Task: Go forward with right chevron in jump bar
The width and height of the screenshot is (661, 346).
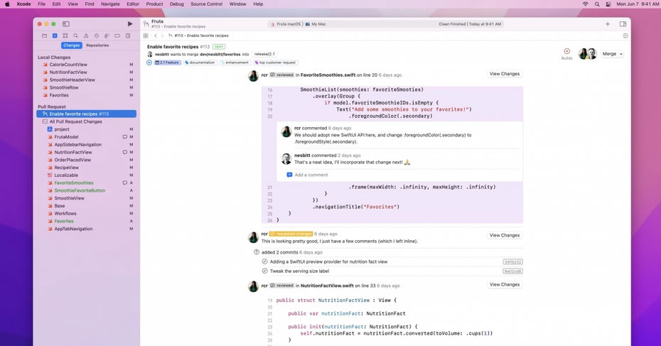Action: click(162, 36)
